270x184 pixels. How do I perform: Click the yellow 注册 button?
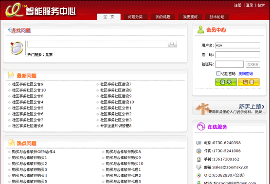[x=249, y=82]
